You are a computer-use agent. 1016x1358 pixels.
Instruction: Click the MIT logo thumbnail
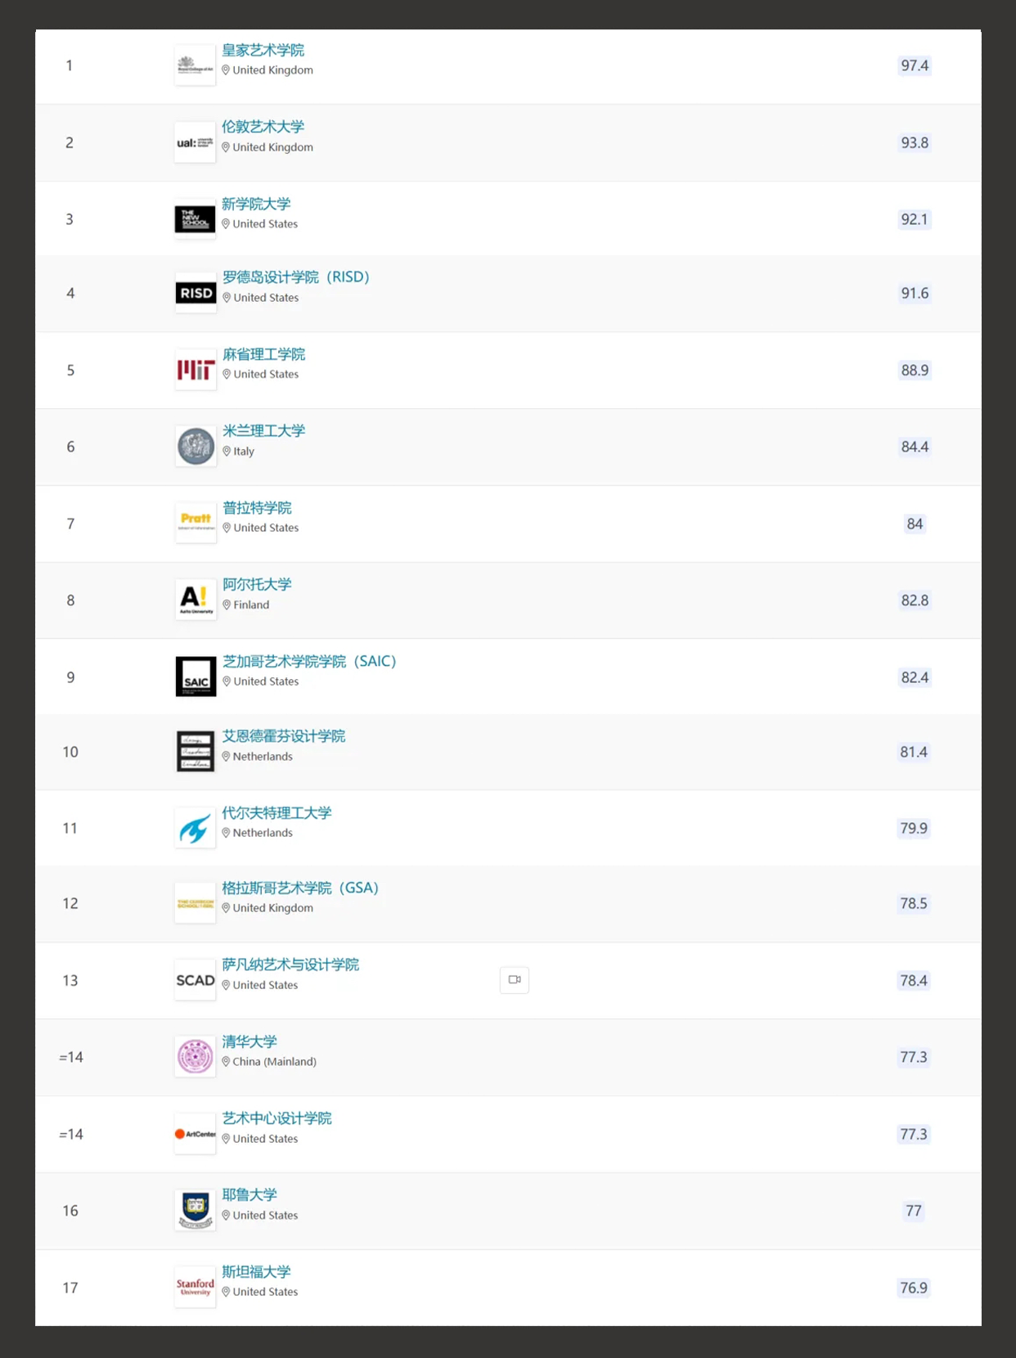pyautogui.click(x=196, y=370)
